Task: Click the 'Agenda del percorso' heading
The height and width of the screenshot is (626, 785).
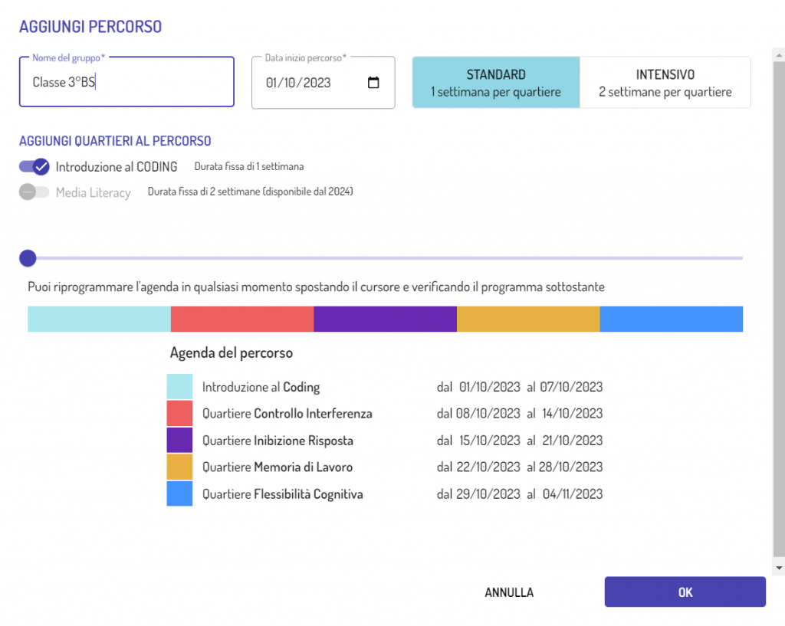Action: [x=232, y=352]
